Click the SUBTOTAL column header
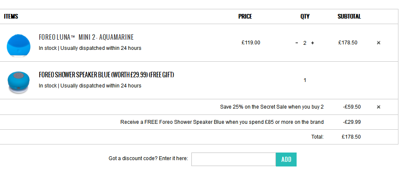This screenshot has width=409, height=169. pyautogui.click(x=349, y=16)
